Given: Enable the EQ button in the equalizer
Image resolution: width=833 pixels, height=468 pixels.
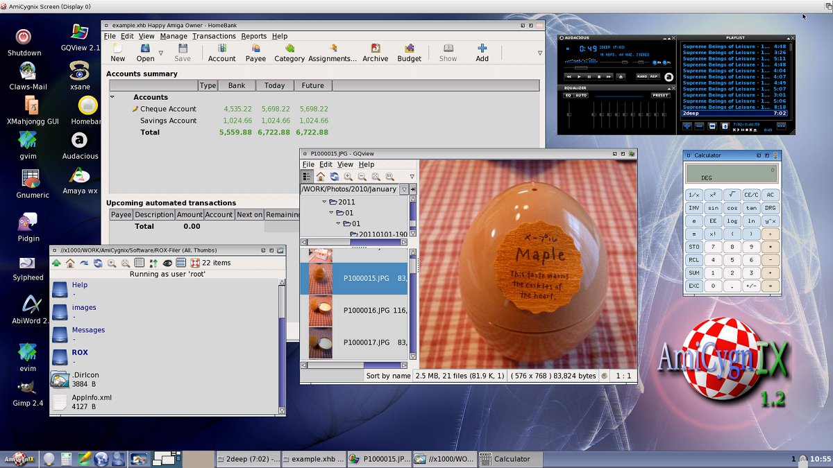Looking at the screenshot, I should pyautogui.click(x=567, y=96).
